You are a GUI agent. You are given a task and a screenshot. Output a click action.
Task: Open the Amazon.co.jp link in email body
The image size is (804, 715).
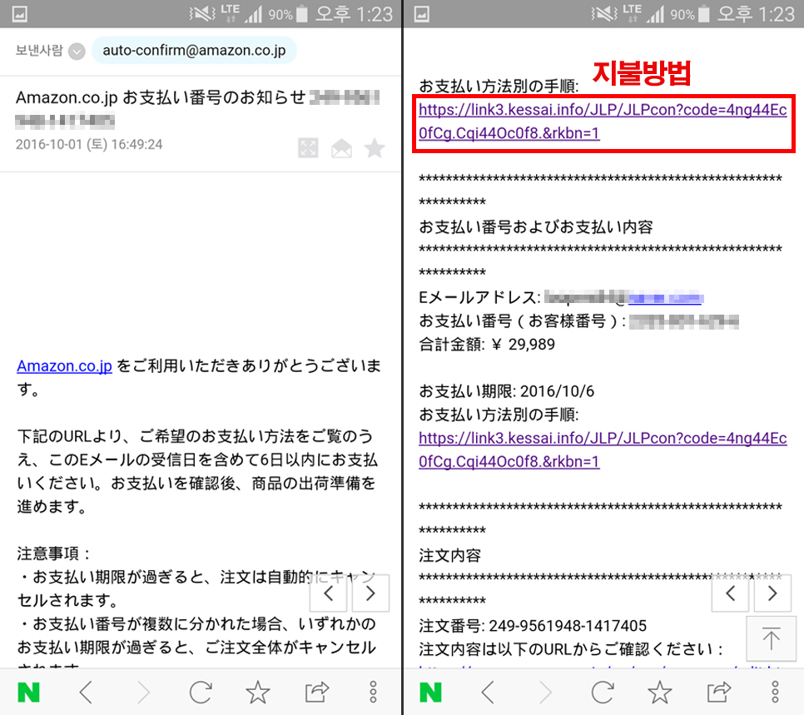(65, 365)
